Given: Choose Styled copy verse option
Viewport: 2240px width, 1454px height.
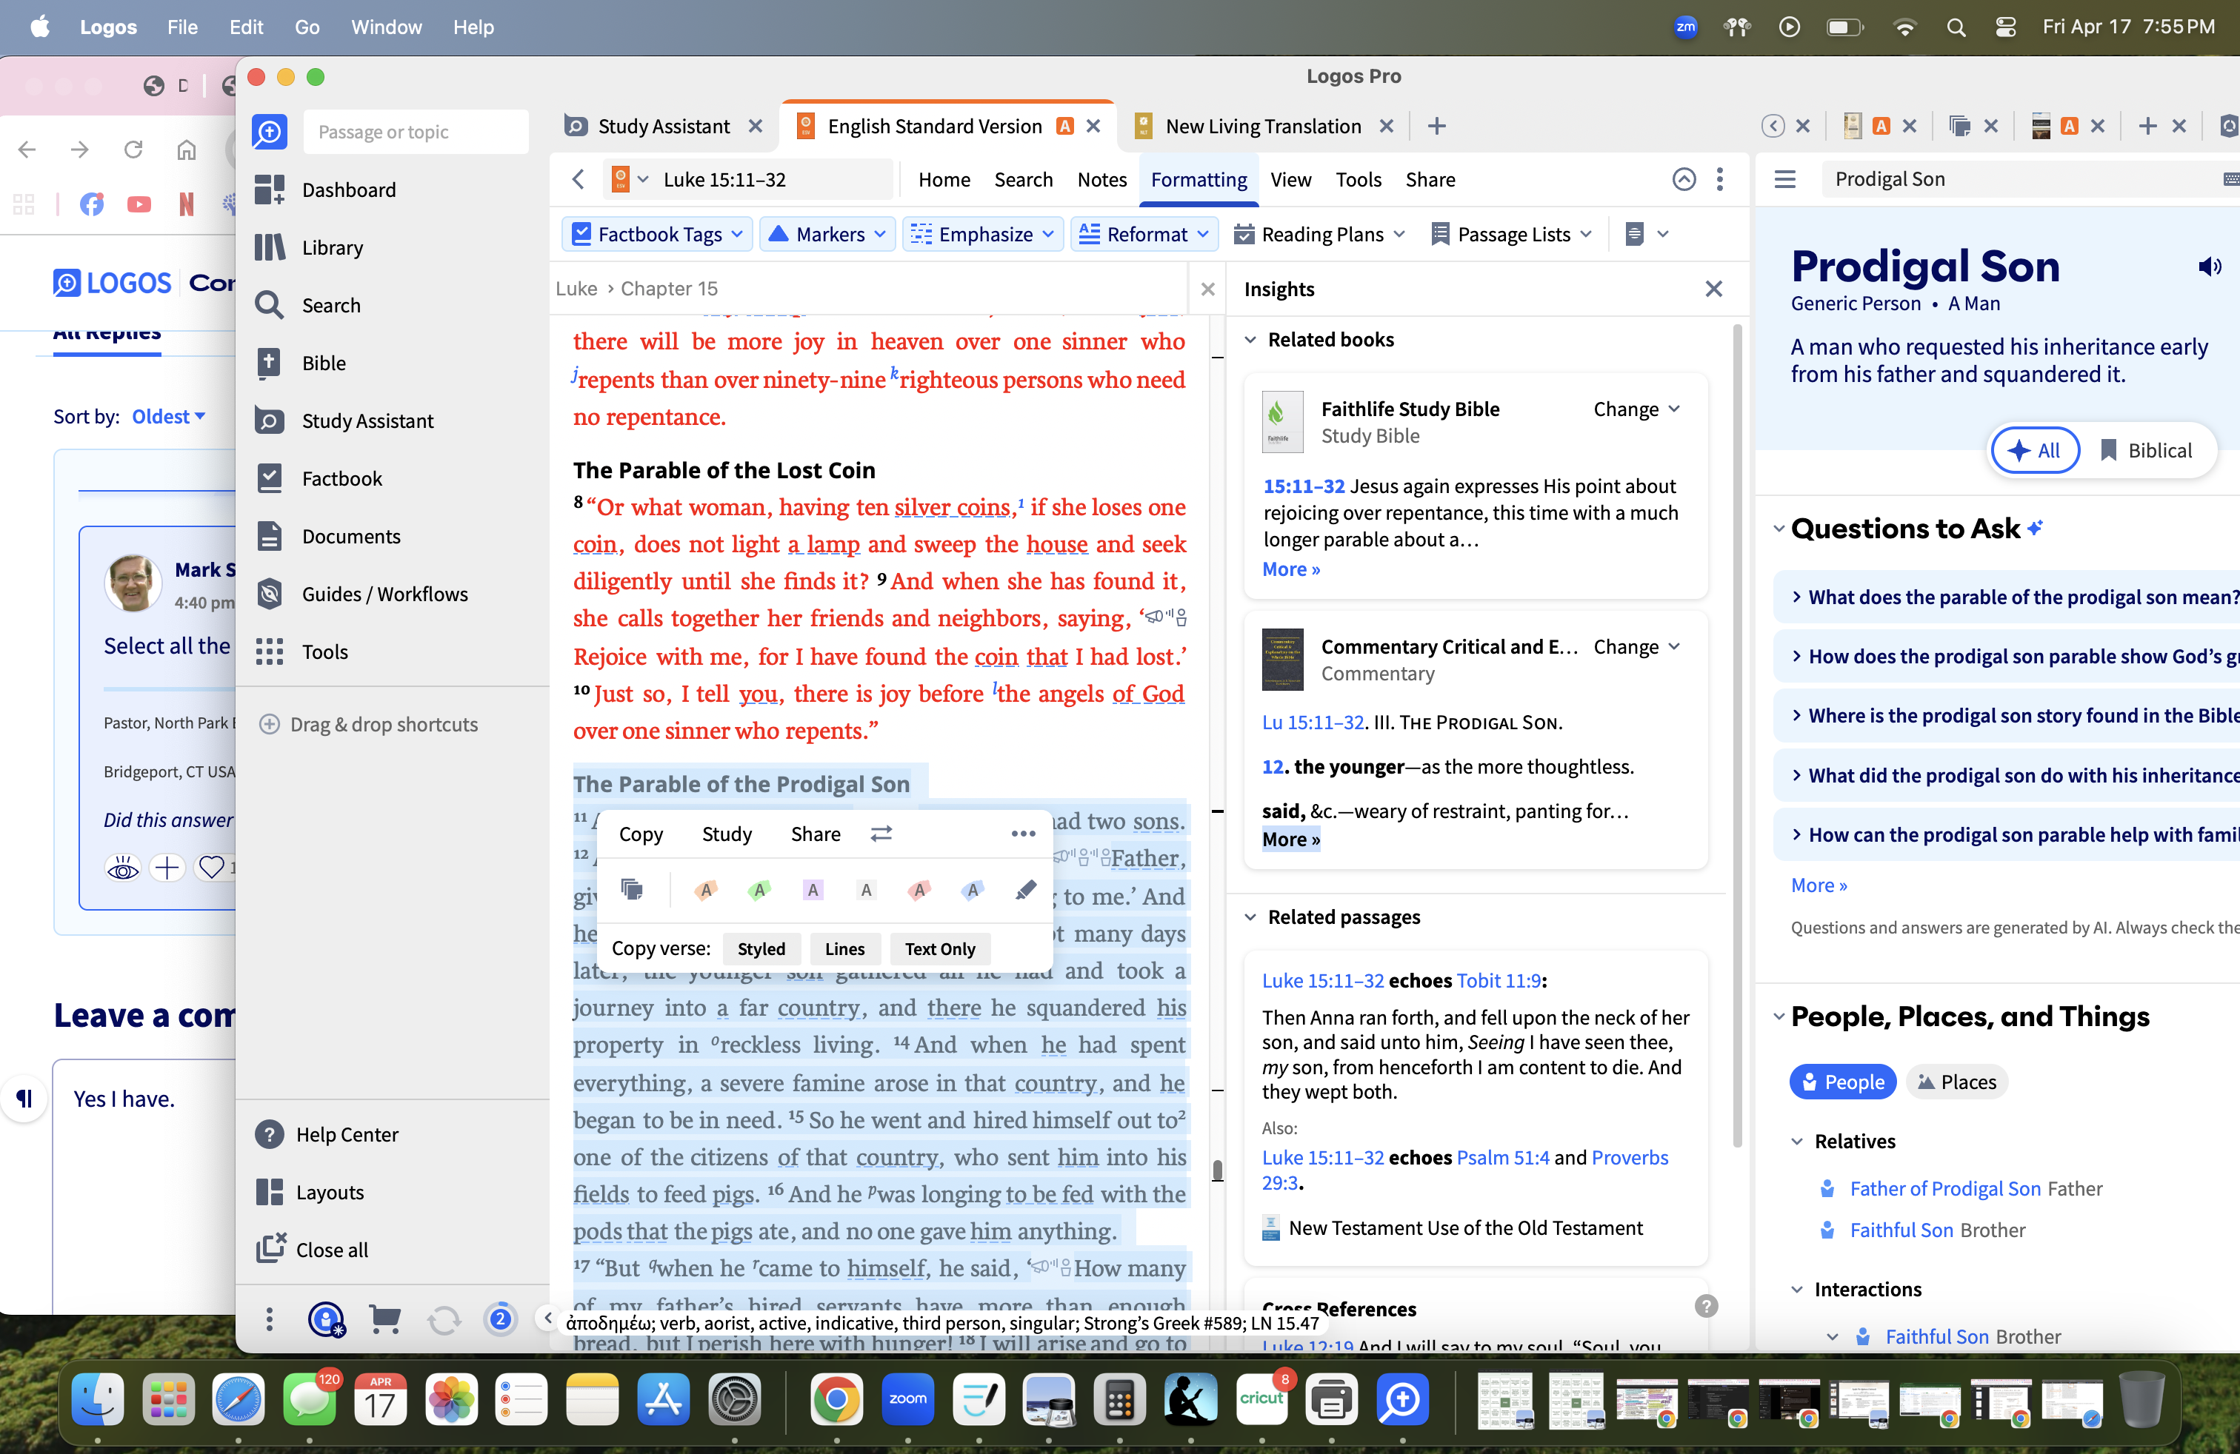Looking at the screenshot, I should click(761, 948).
